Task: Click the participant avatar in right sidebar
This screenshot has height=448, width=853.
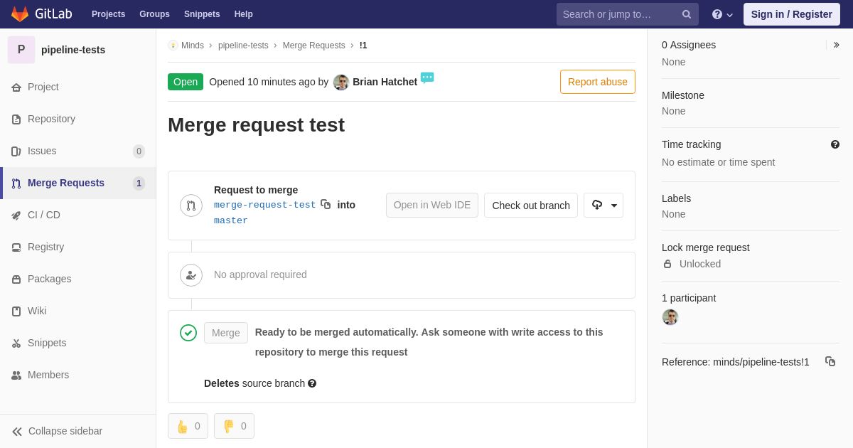Action: coord(670,317)
